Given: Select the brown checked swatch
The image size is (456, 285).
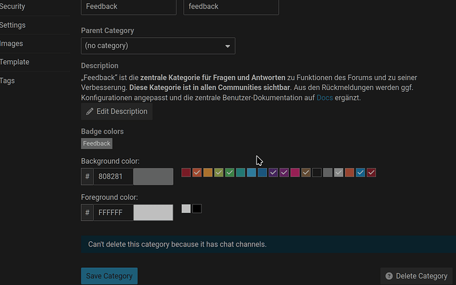Looking at the screenshot, I should point(306,173).
